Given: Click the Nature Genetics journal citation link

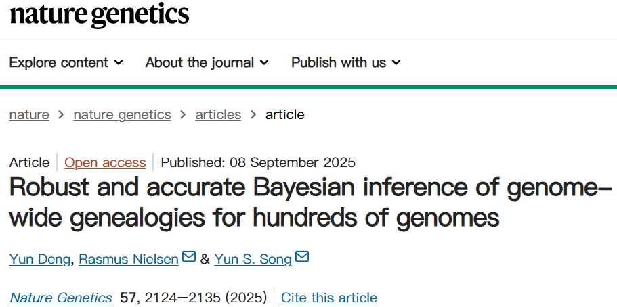Looking at the screenshot, I should coord(61,298).
